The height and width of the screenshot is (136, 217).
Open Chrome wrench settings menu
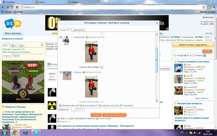(x=214, y=7)
